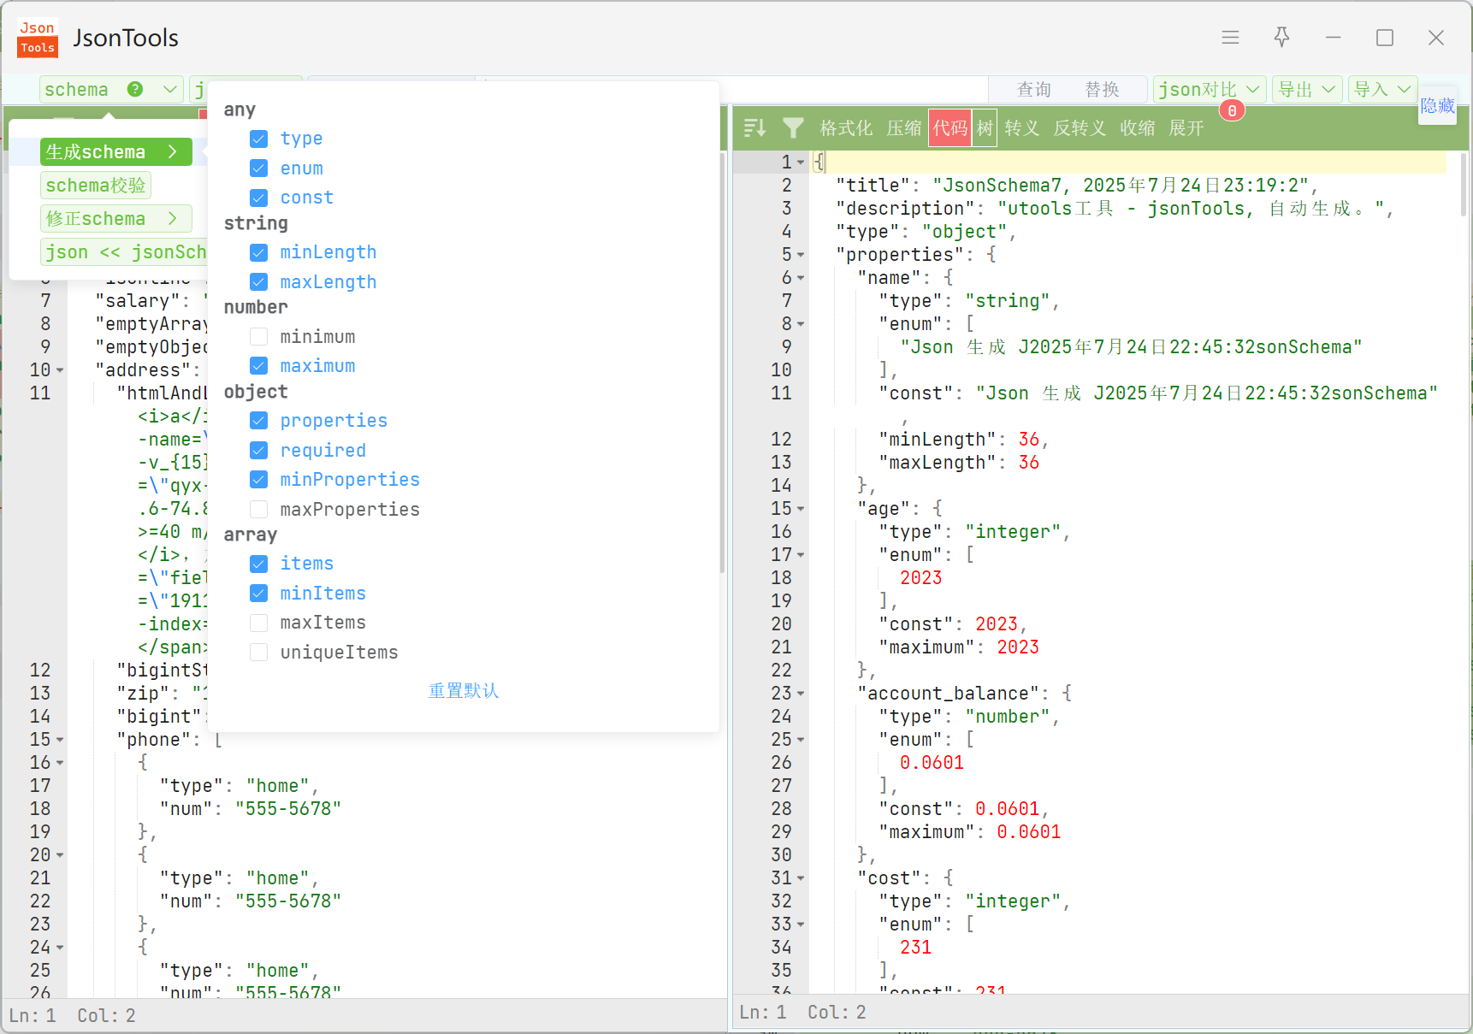Switch to the 代码 code view
The height and width of the screenshot is (1034, 1473).
(x=949, y=128)
